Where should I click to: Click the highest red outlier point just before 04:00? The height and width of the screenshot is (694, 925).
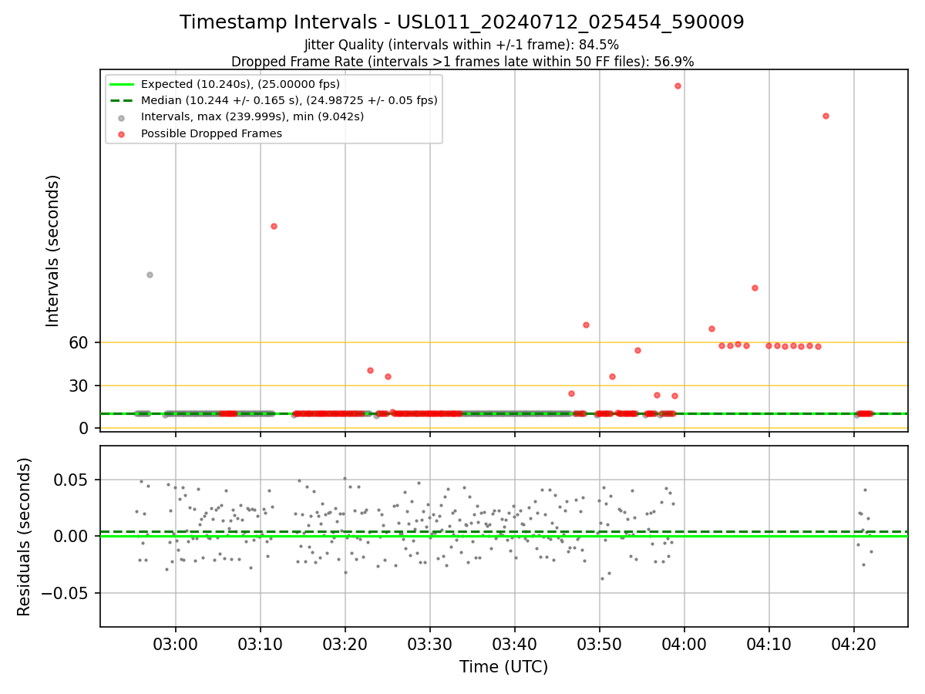click(x=678, y=86)
